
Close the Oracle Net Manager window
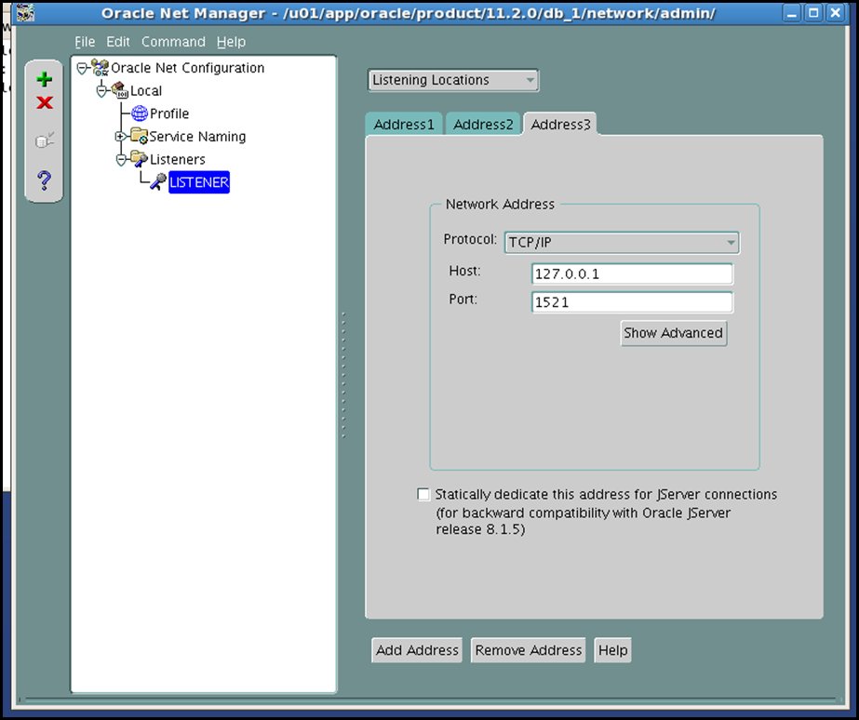(835, 13)
